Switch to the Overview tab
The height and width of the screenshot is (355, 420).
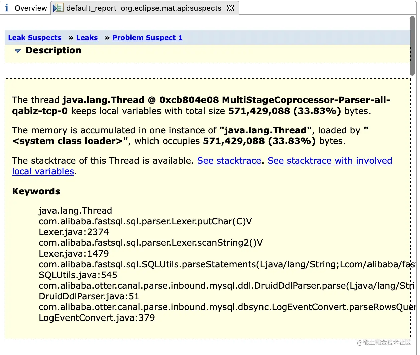tap(26, 8)
